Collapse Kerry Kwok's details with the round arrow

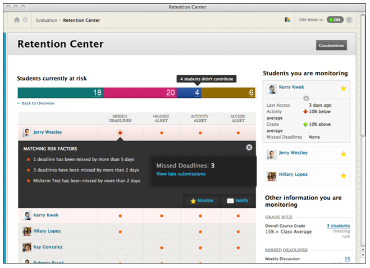coord(306,98)
